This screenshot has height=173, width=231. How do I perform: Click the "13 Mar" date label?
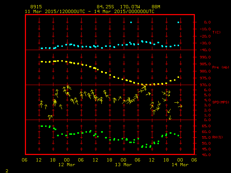pos(123,165)
